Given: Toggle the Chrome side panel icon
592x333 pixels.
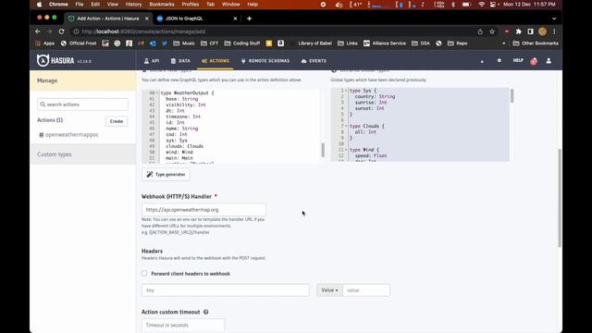Looking at the screenshot, I should click(x=530, y=31).
